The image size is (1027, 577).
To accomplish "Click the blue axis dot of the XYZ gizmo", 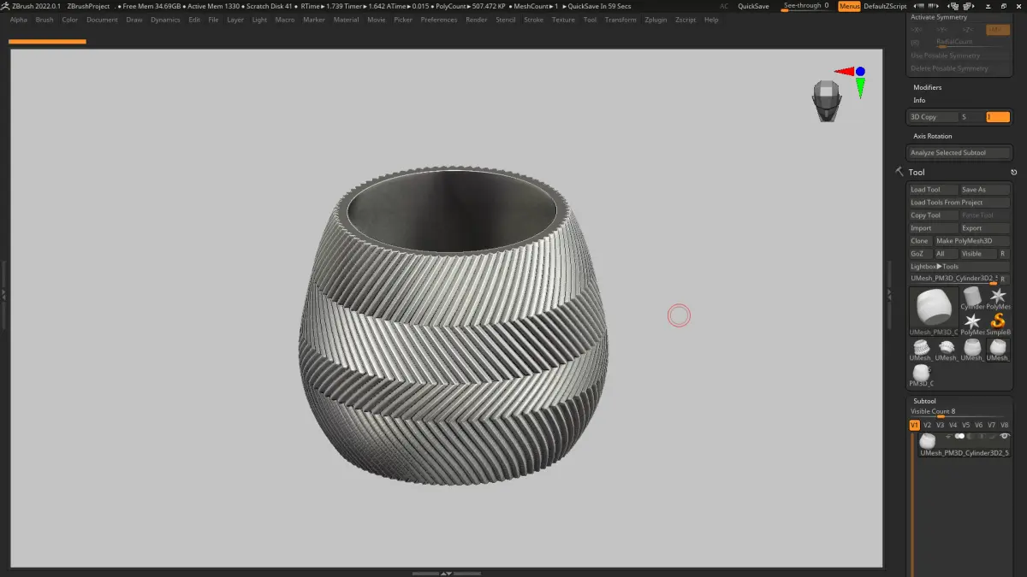I will pos(860,72).
